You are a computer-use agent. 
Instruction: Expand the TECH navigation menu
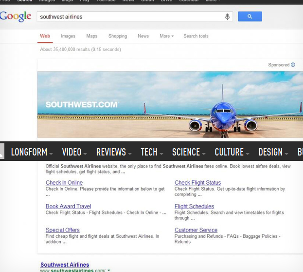(152, 152)
